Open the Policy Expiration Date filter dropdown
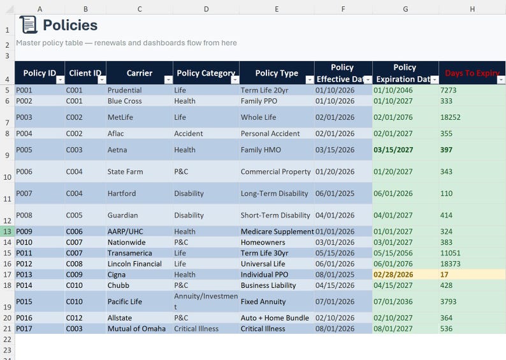Viewport: 506px width, 360px height. pos(435,80)
